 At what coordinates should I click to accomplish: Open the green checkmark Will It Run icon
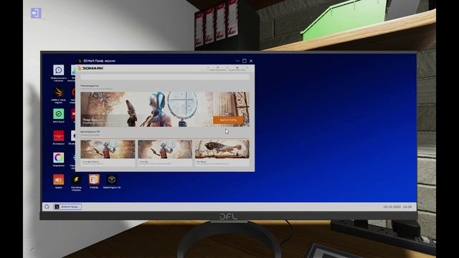coord(59,114)
